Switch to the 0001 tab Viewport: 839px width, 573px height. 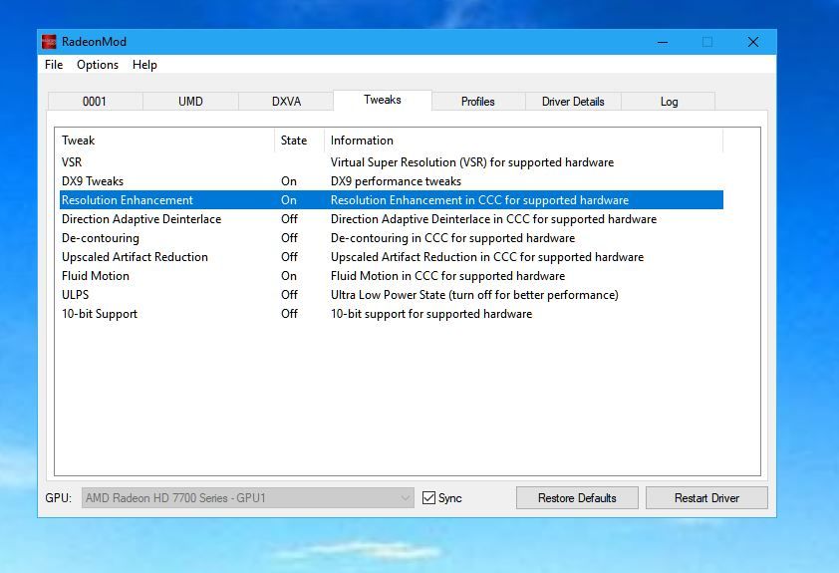[95, 101]
